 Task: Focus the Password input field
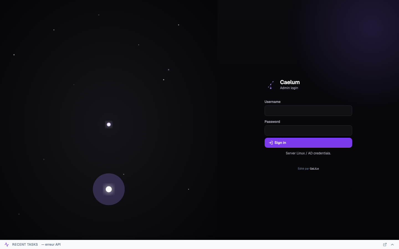click(x=308, y=131)
